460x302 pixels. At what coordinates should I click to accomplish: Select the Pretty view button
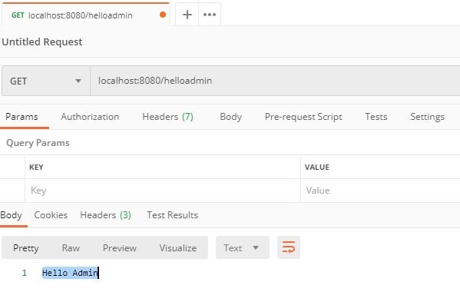26,248
